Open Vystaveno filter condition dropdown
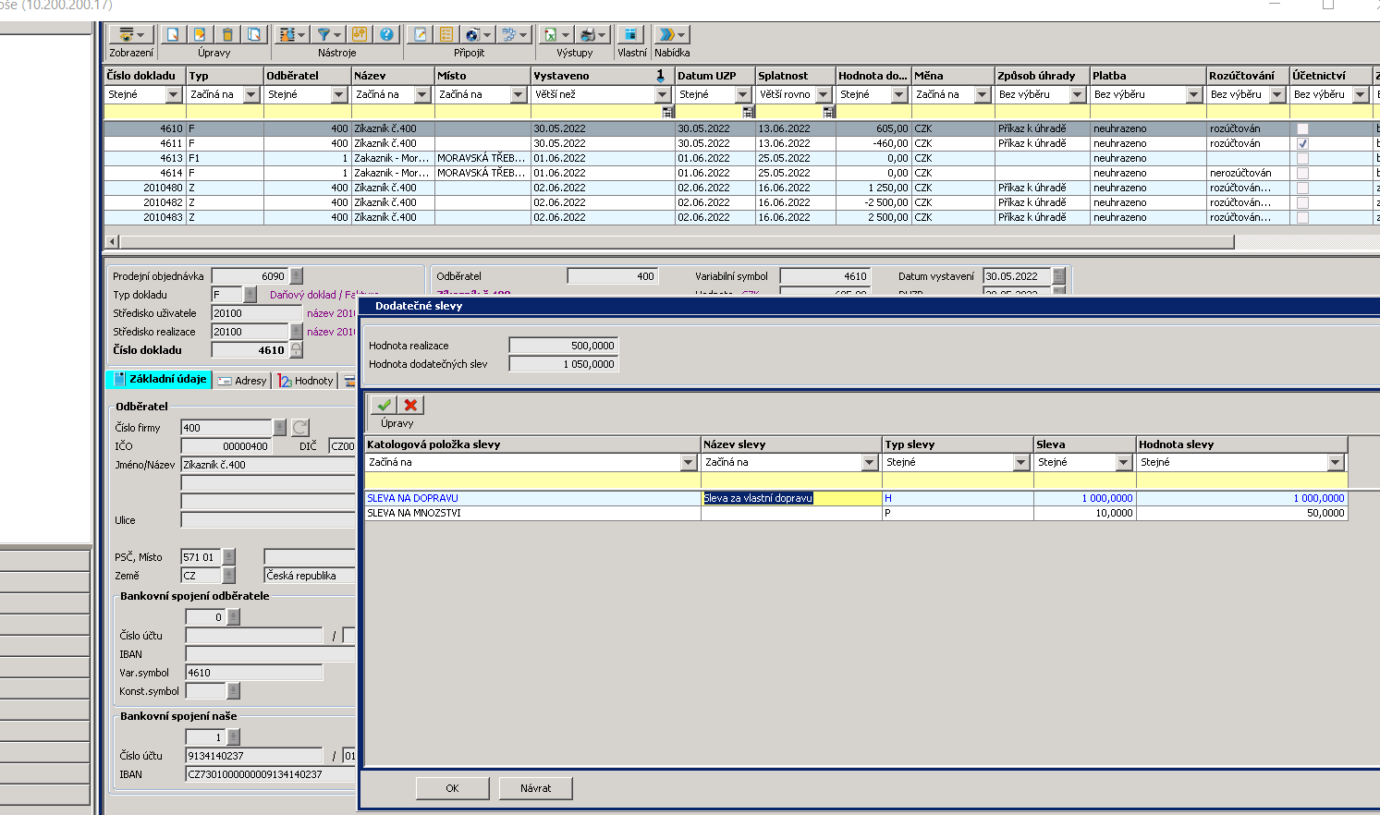Screen dimensions: 1380x815 [x=662, y=94]
